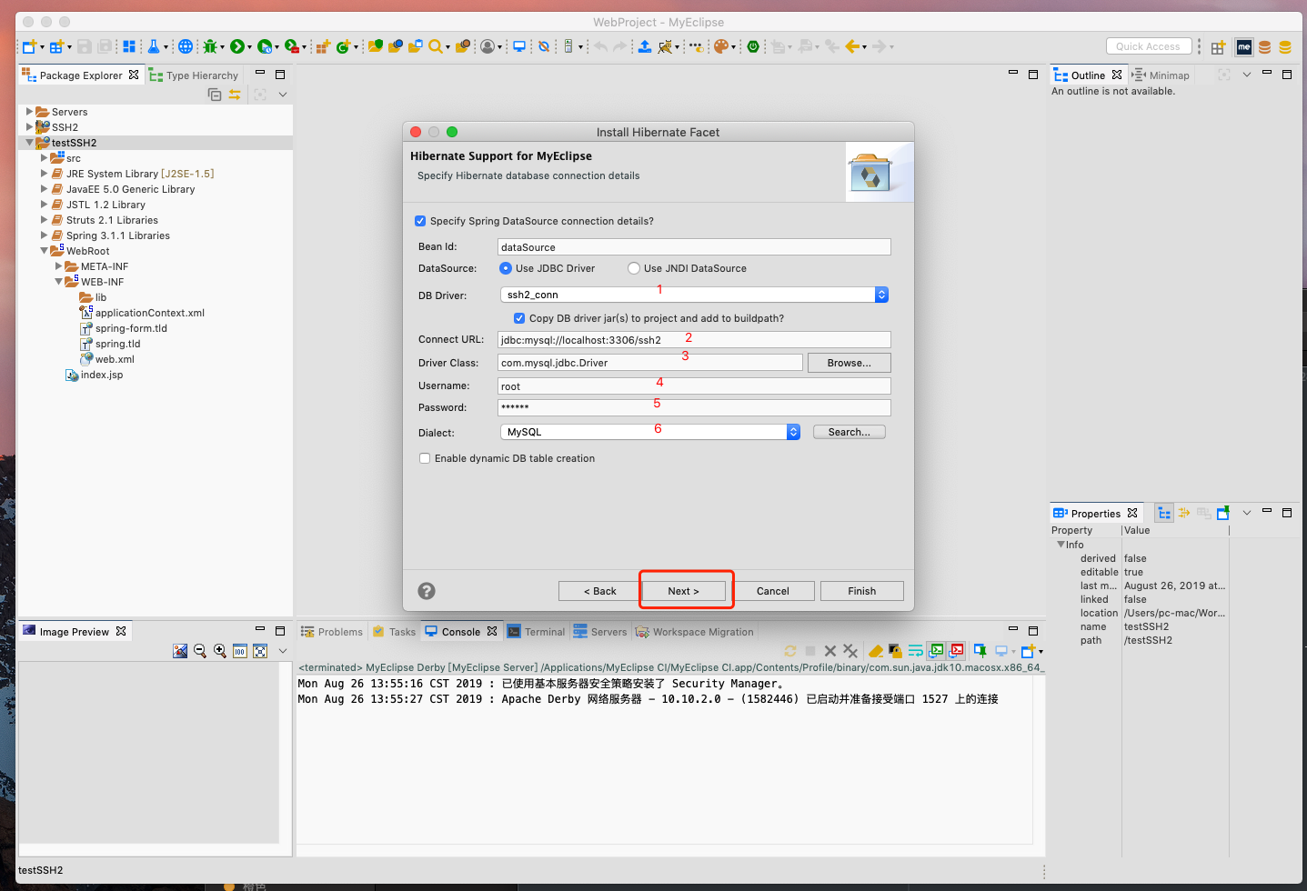Select Use JDBC Driver radio button

[x=506, y=268]
